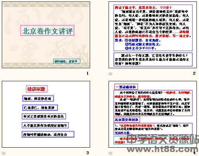
Task: Click the animation star icon under slide 4
Action: pyautogui.click(x=110, y=153)
